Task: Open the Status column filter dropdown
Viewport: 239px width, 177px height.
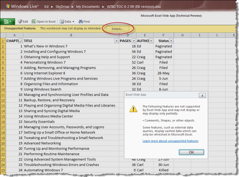Action: point(171,41)
